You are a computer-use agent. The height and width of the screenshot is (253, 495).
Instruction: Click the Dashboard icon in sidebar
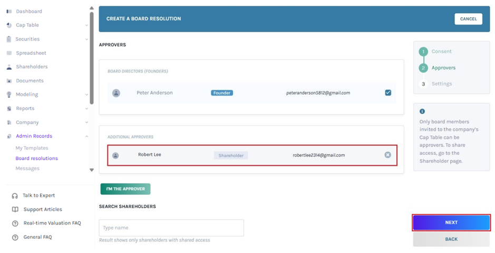click(x=9, y=12)
